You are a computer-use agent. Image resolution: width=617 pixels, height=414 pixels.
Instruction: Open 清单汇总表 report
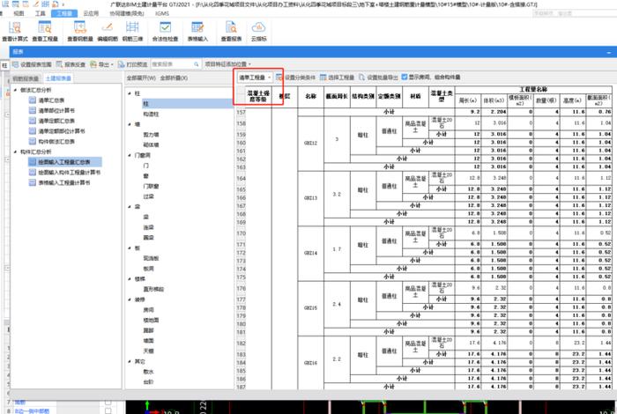click(x=51, y=100)
